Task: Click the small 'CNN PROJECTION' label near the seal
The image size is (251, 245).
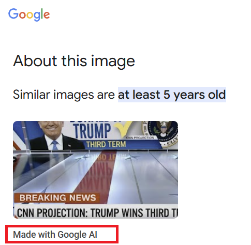Action: [140, 137]
